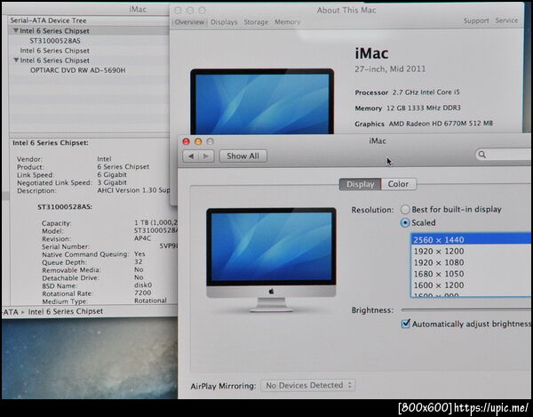The width and height of the screenshot is (533, 417).
Task: Select the Scaled resolution radio button
Action: click(x=405, y=223)
